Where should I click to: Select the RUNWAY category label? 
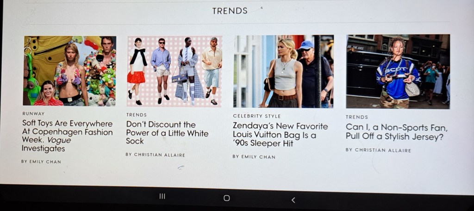click(33, 114)
